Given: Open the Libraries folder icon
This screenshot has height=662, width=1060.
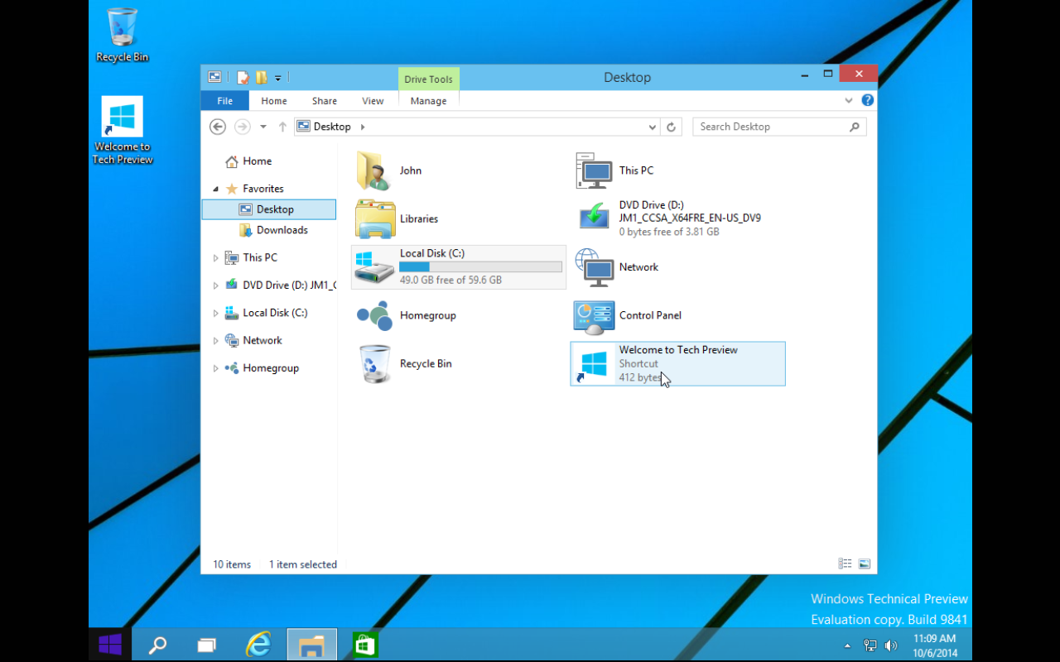Looking at the screenshot, I should point(375,218).
